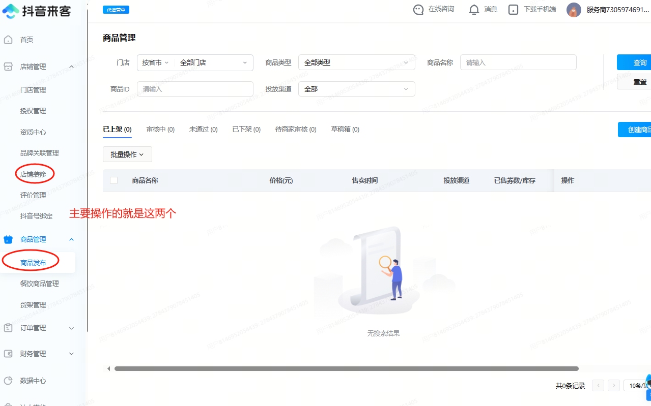
Task: Click the 消息 notification bell icon
Action: [x=474, y=10]
